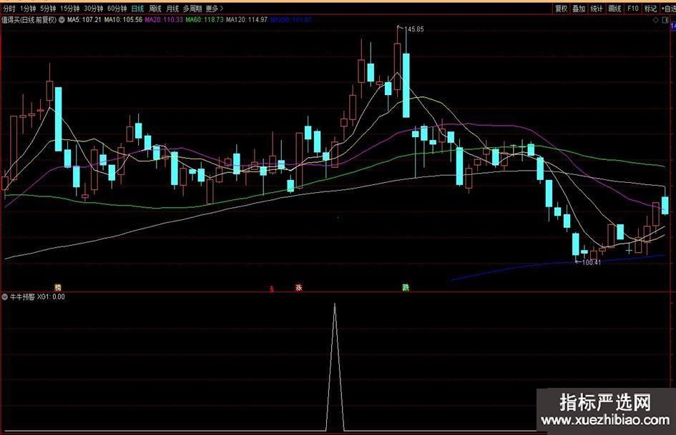Select the 60分钟 period tab

point(117,9)
